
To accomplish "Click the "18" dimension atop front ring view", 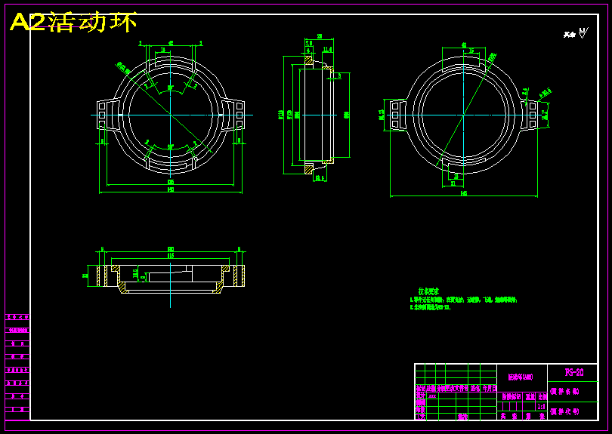I will point(163,50).
